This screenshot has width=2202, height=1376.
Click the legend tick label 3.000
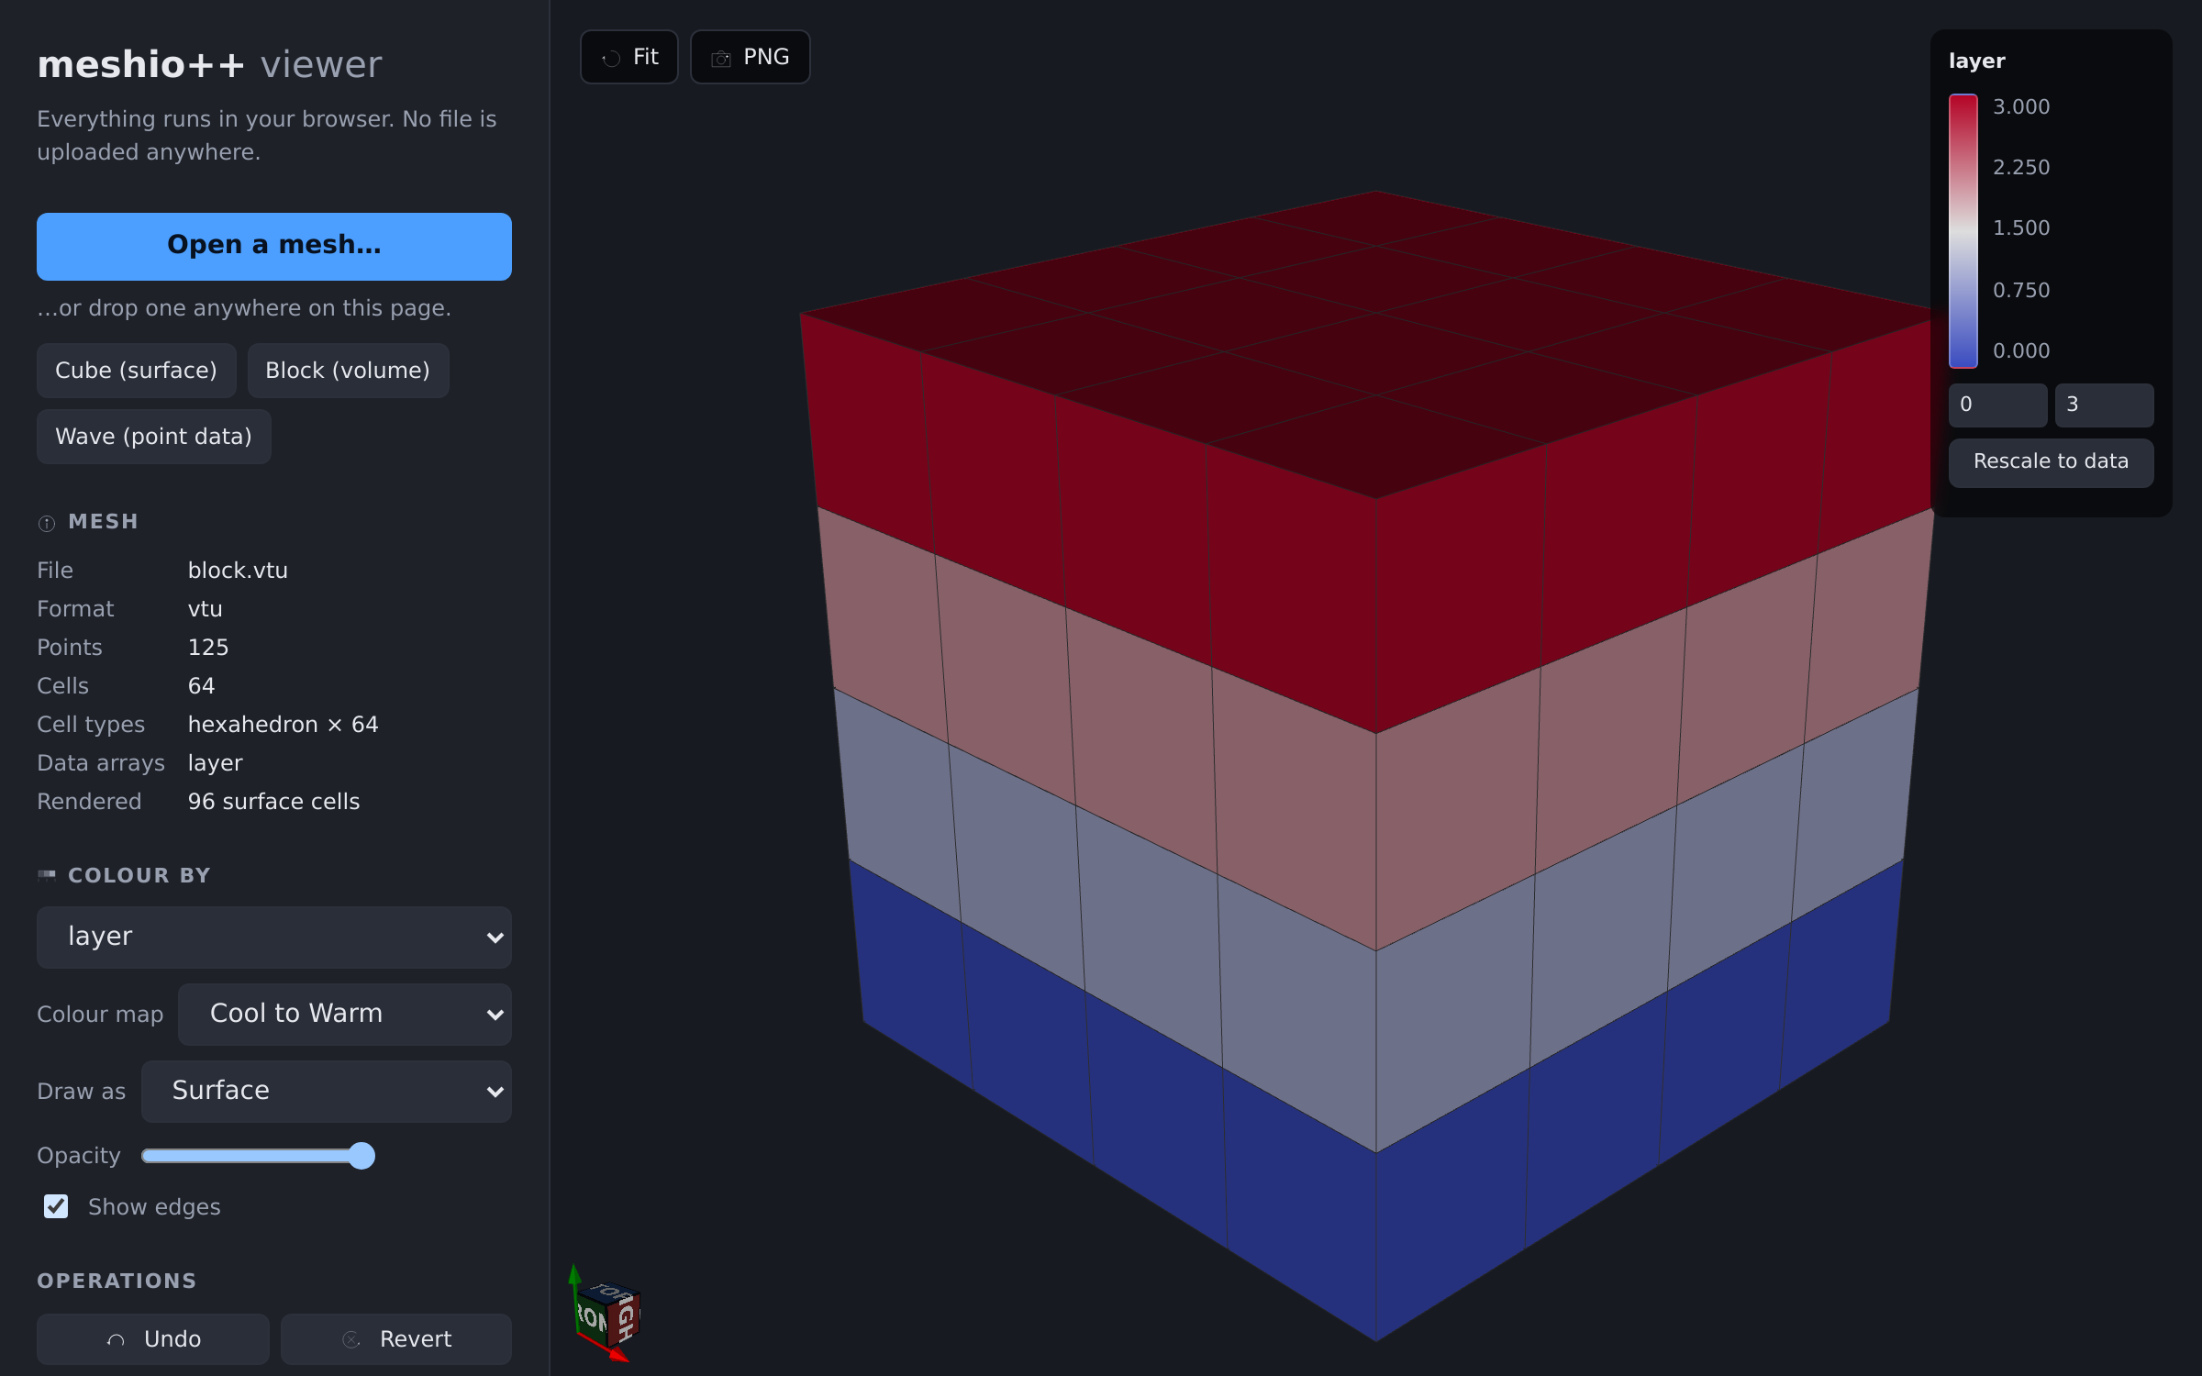pos(2021,107)
